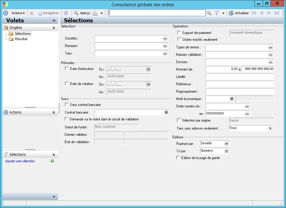The height and width of the screenshot is (208, 286).
Task: Open Sociétés browse ellipsis button
Action: click(x=165, y=39)
